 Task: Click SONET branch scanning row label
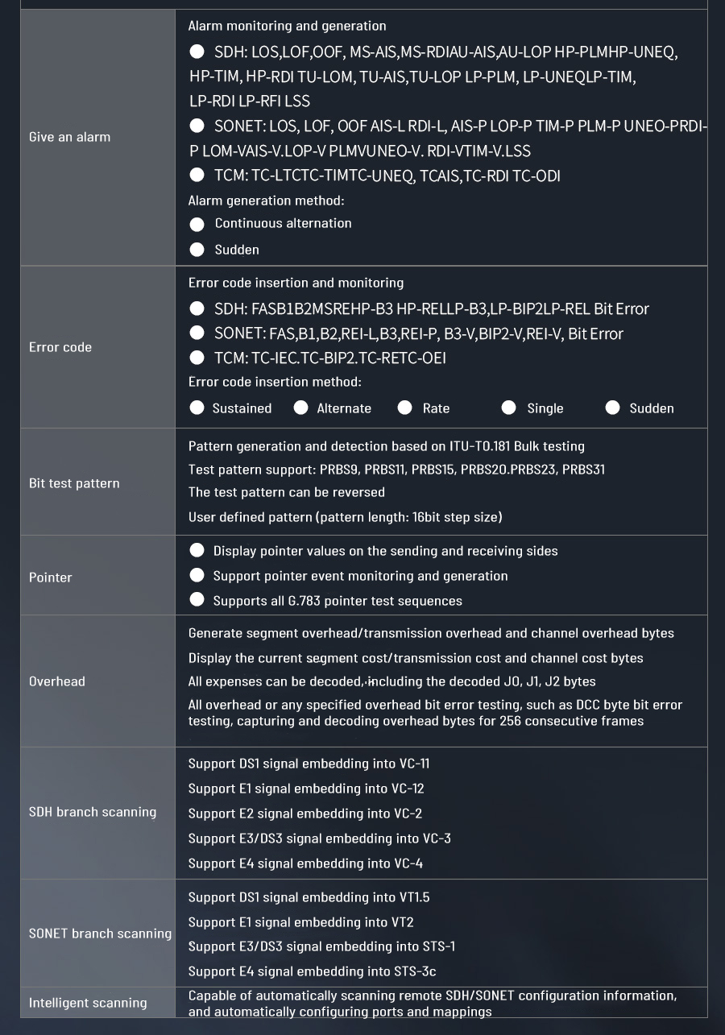(x=100, y=934)
